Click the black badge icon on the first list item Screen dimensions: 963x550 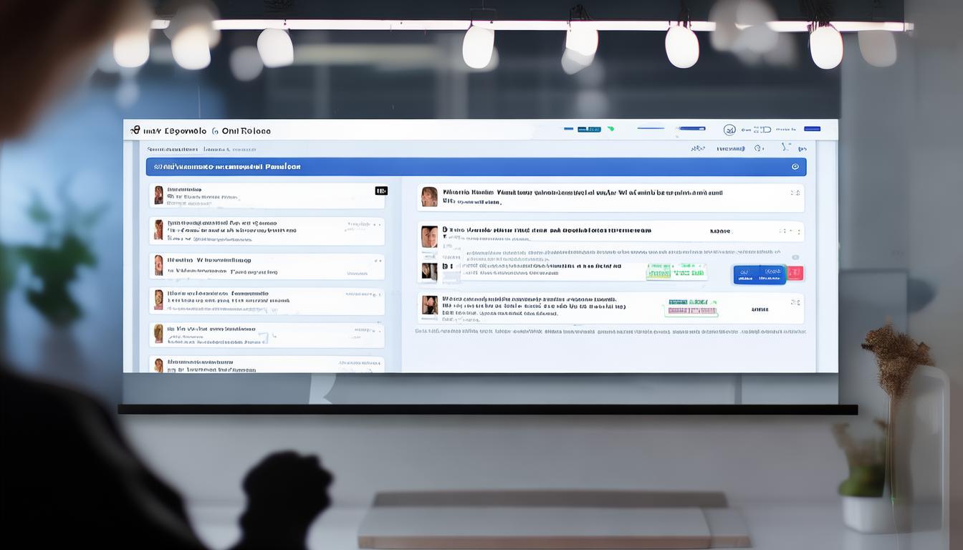click(x=381, y=190)
